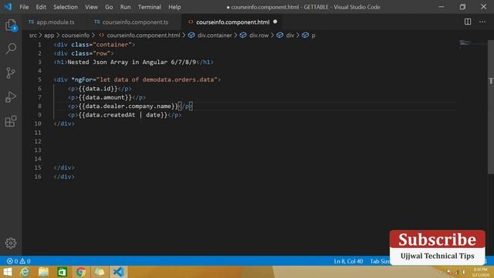Open the Edit menu
The image size is (494, 278).
click(x=41, y=7)
